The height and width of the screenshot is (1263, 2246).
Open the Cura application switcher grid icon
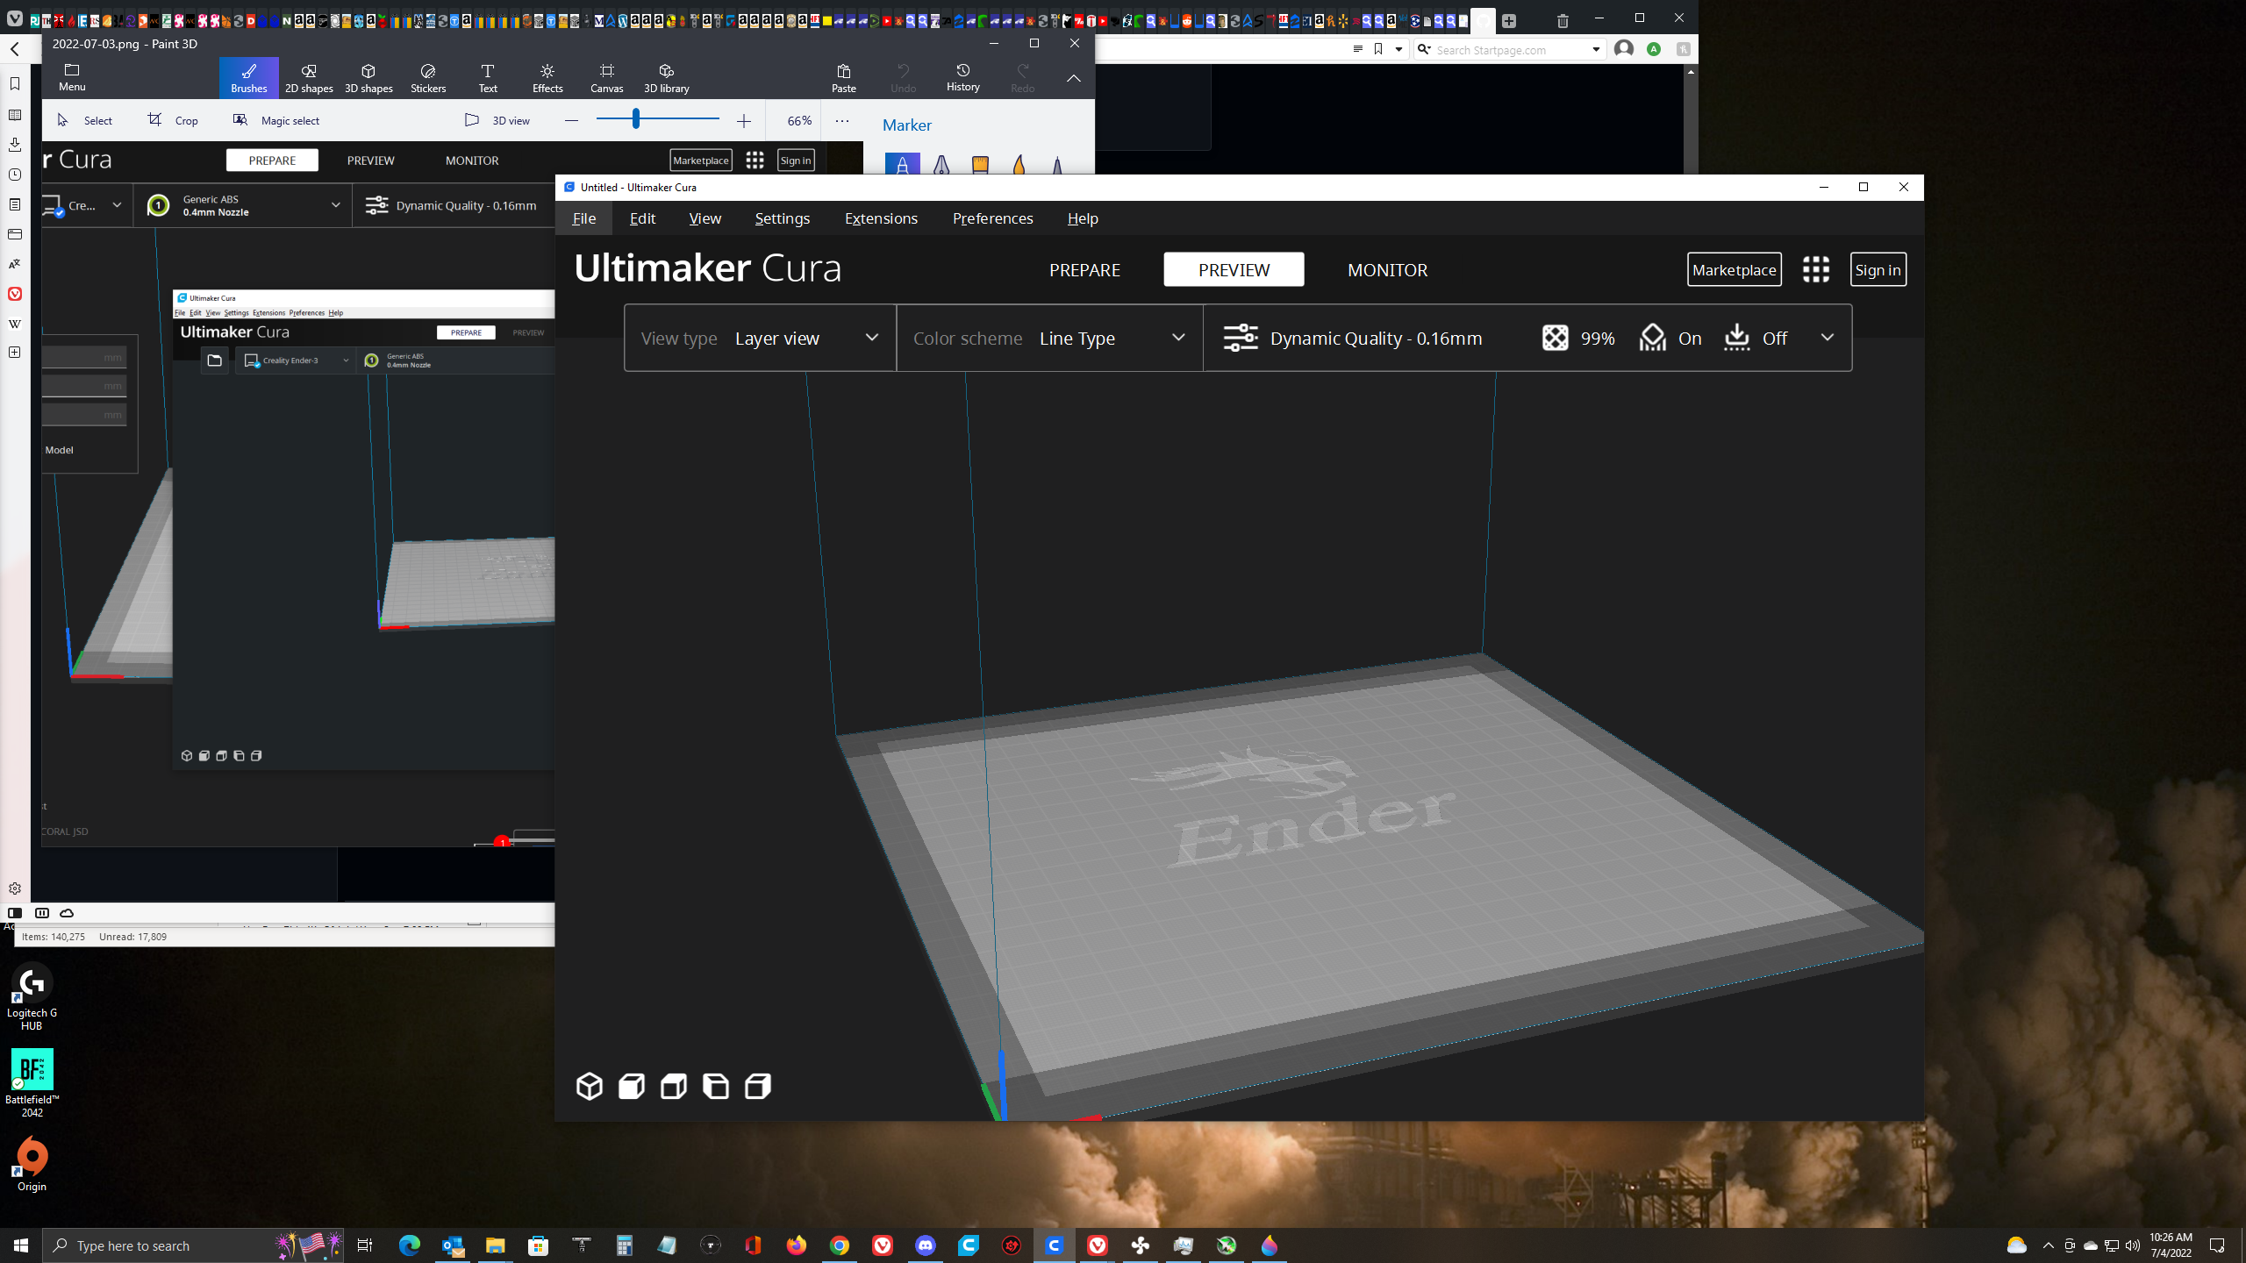point(1815,269)
